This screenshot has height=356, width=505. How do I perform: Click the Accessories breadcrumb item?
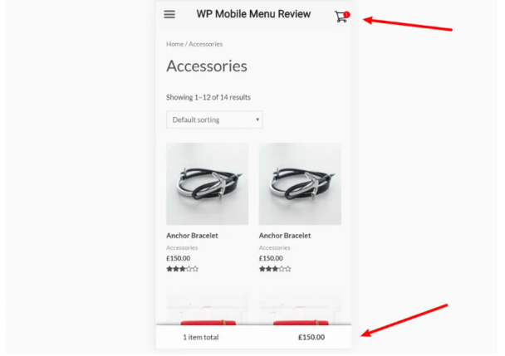coord(206,44)
